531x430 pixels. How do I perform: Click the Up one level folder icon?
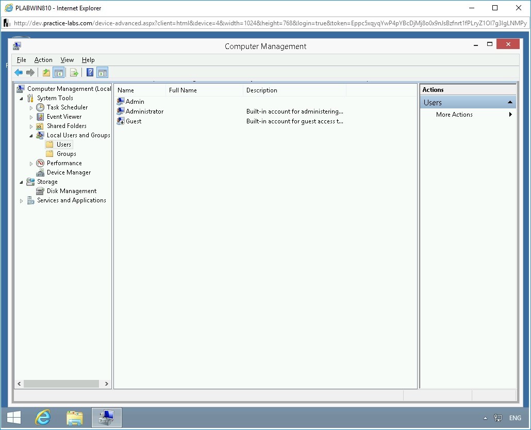[x=46, y=72]
